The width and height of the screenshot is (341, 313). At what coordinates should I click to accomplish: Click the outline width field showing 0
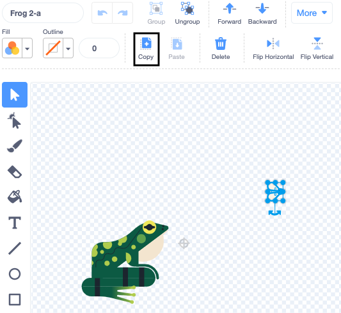coord(99,48)
